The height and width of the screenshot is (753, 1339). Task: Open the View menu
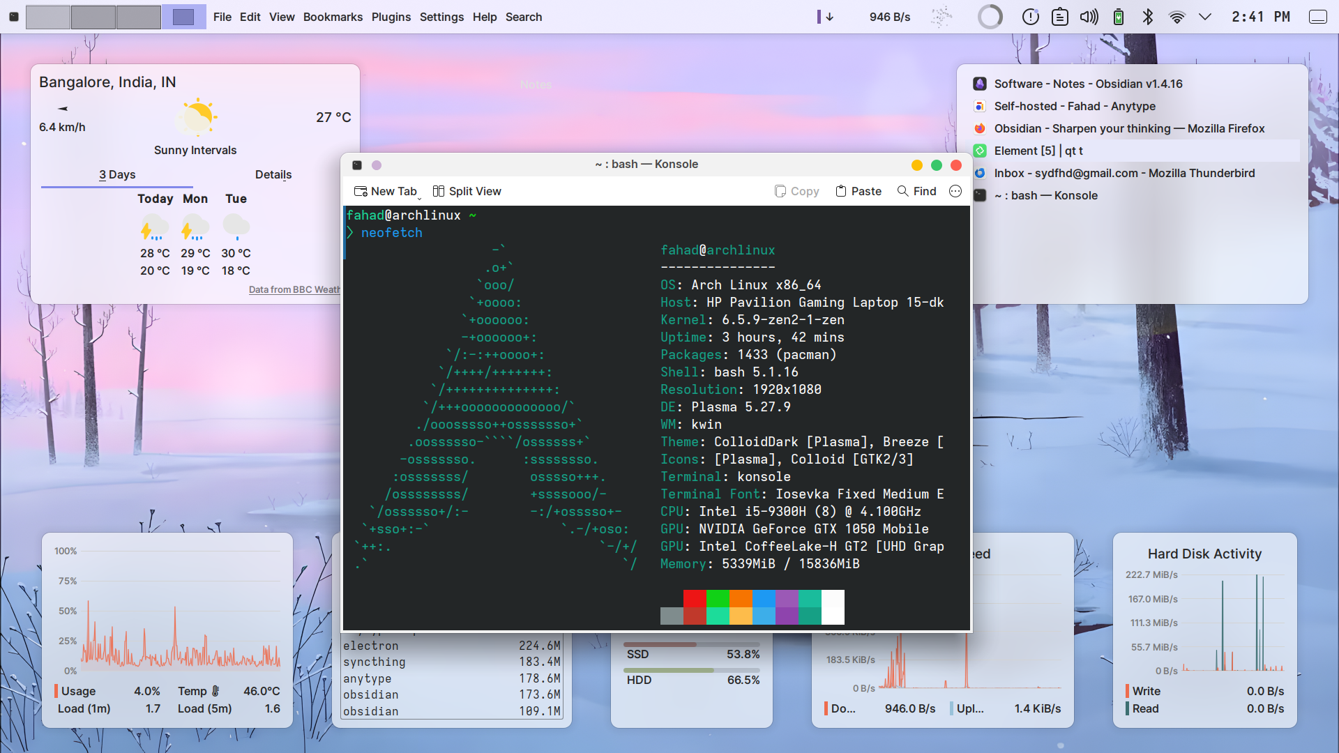[x=282, y=17]
